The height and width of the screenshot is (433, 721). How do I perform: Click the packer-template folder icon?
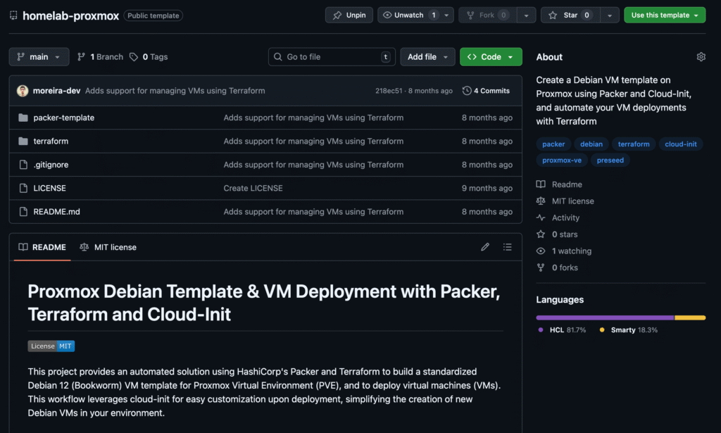pyautogui.click(x=23, y=118)
